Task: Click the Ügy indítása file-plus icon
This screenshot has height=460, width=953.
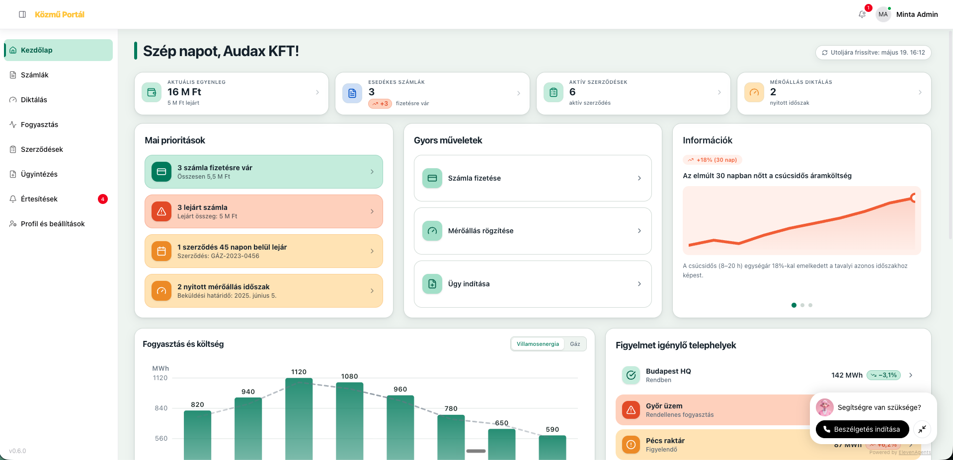Action: coord(432,284)
